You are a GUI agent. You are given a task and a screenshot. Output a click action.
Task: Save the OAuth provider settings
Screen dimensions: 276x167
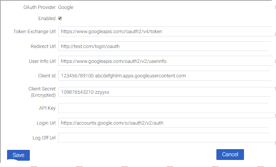tap(18, 155)
